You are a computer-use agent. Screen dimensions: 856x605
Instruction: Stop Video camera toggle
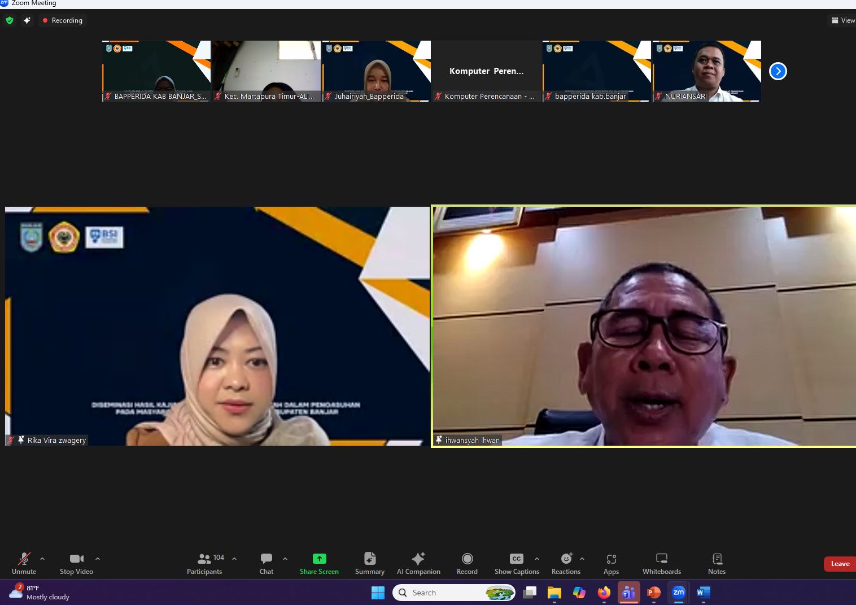(76, 563)
